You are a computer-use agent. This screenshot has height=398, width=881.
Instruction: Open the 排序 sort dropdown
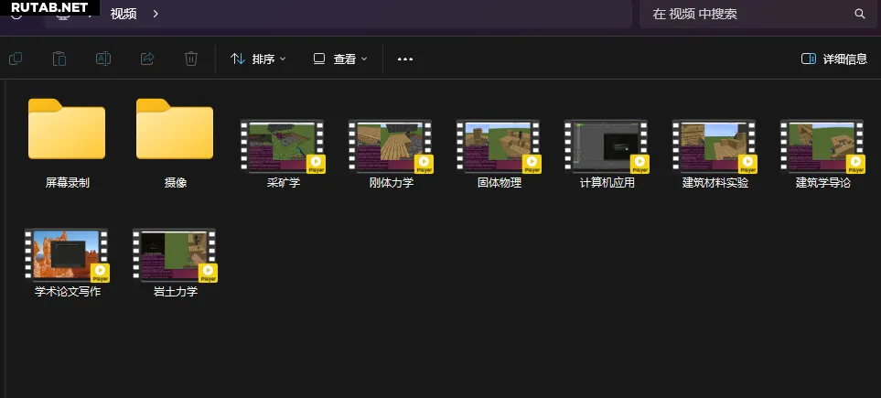pos(259,59)
